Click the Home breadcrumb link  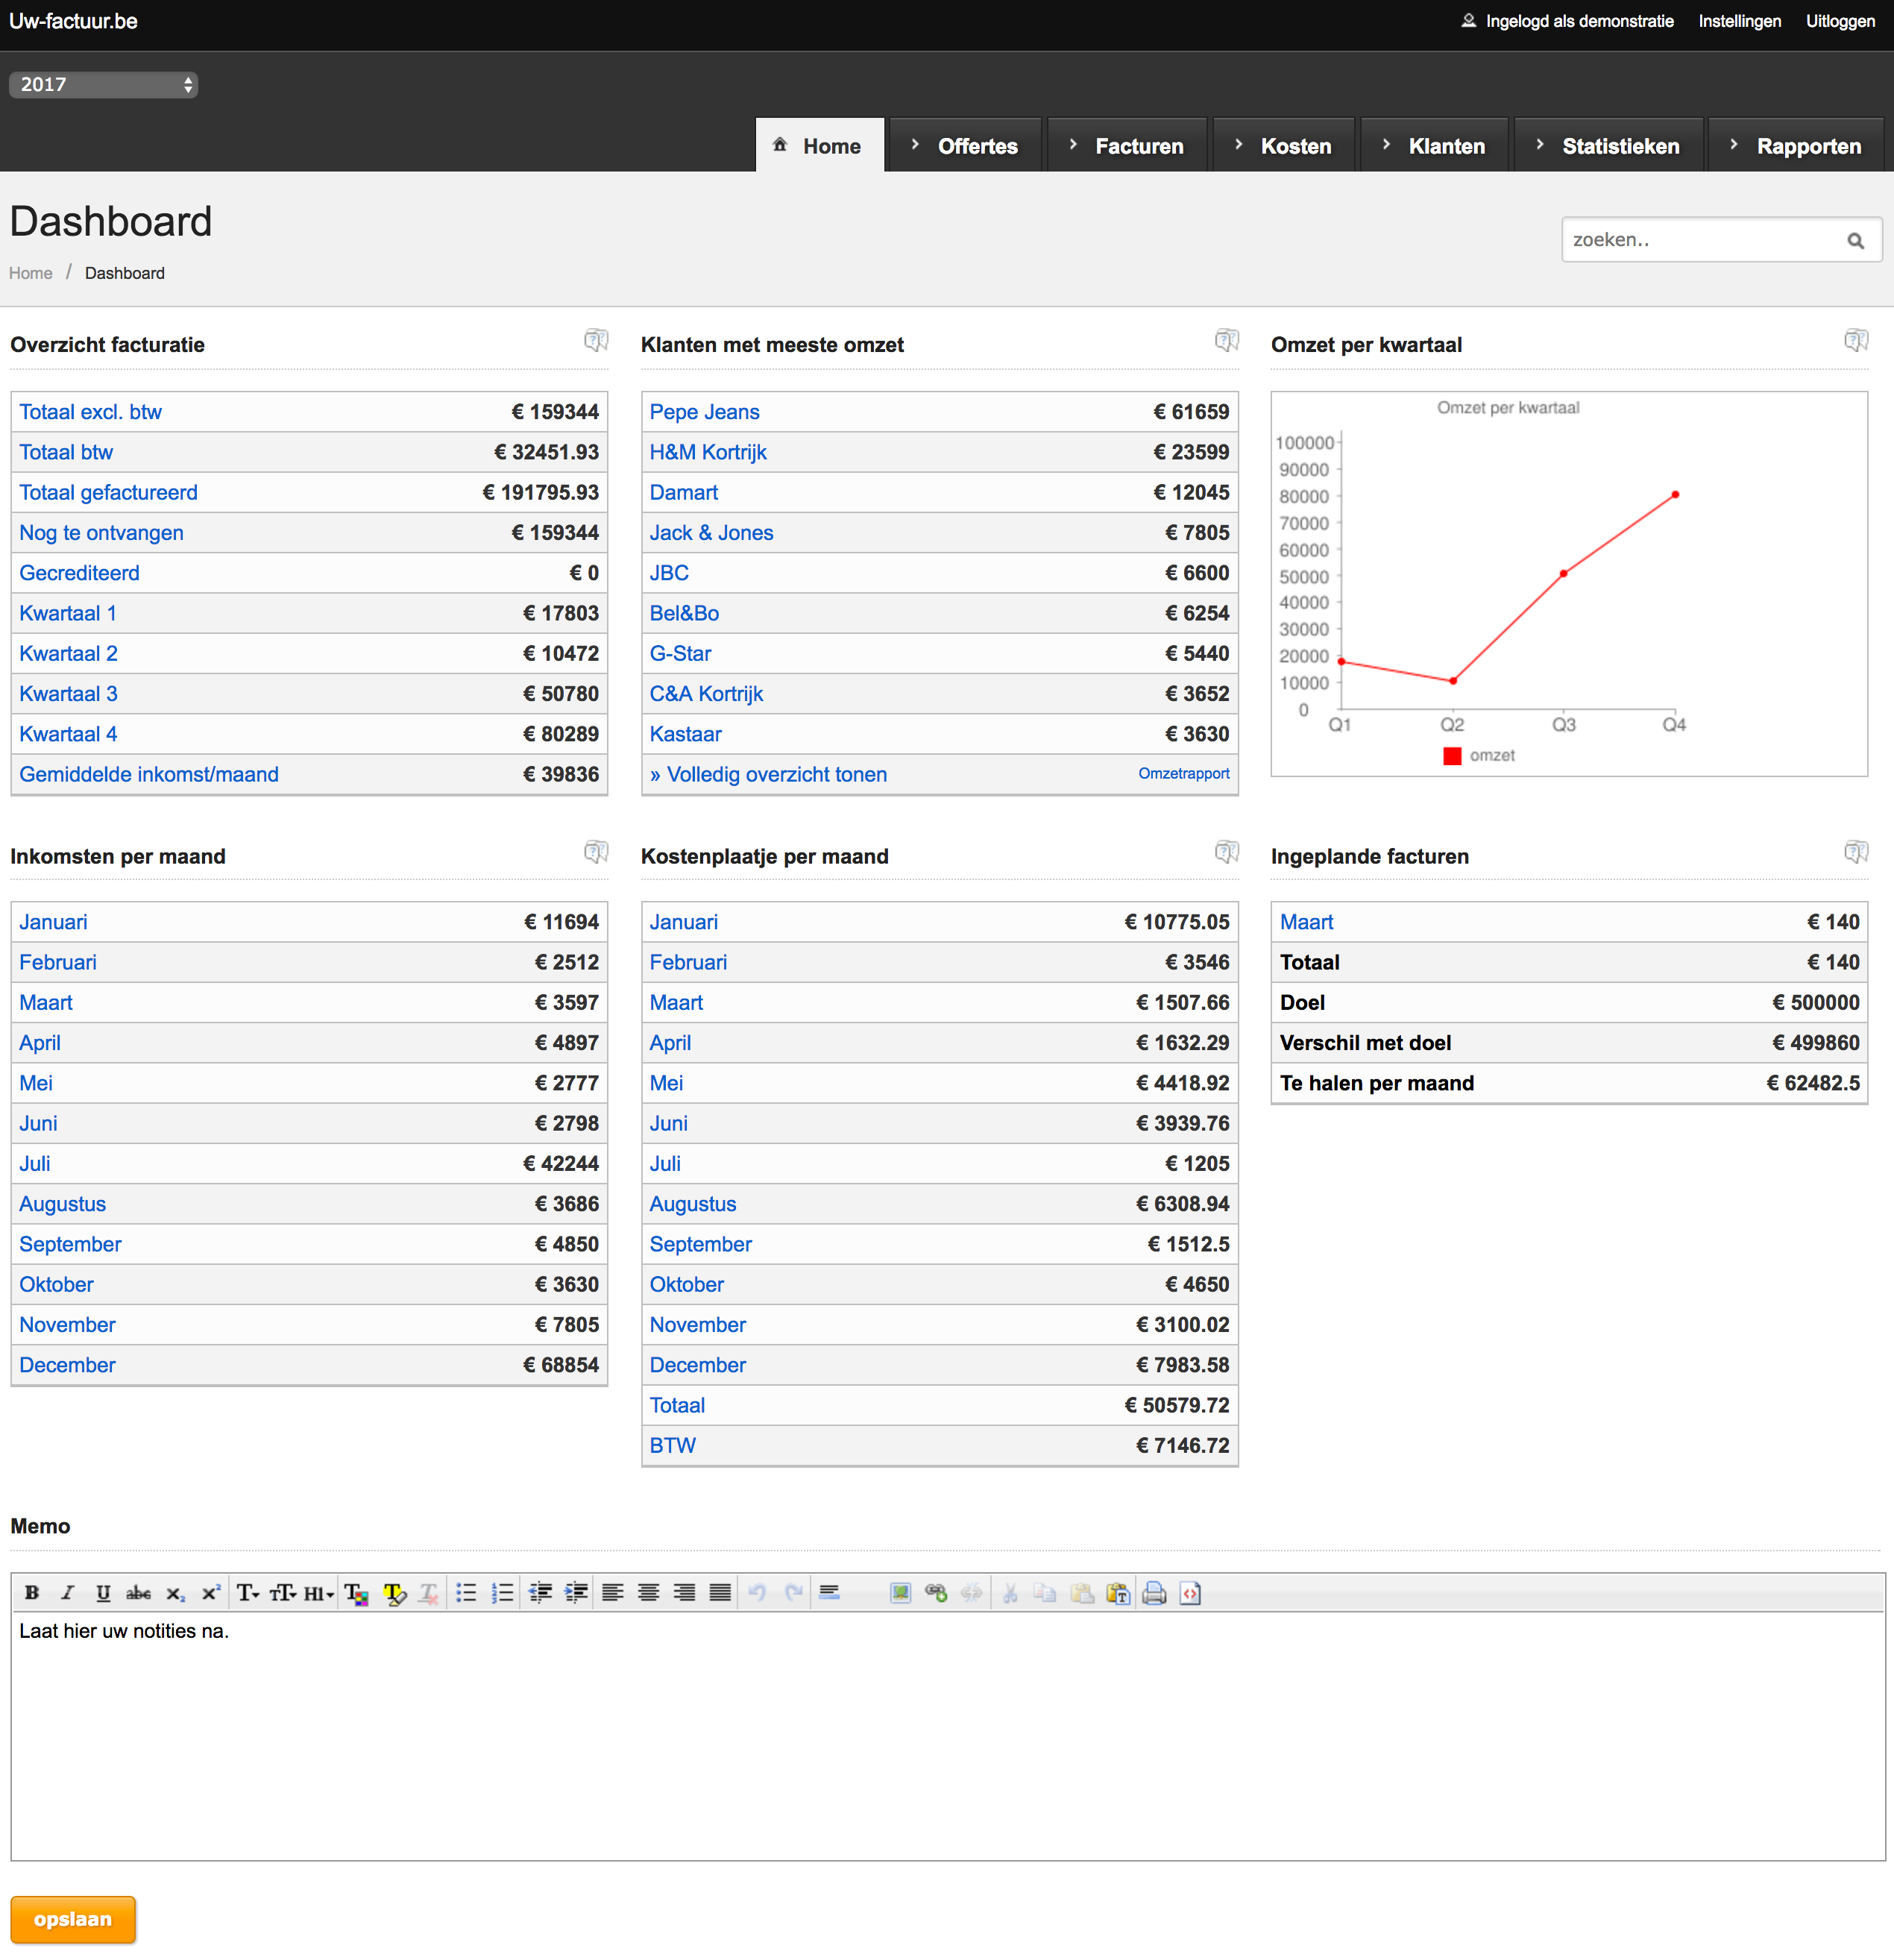(x=31, y=273)
